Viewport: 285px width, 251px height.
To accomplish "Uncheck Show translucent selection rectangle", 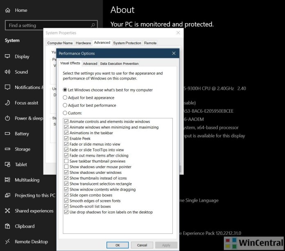I will 66,184.
